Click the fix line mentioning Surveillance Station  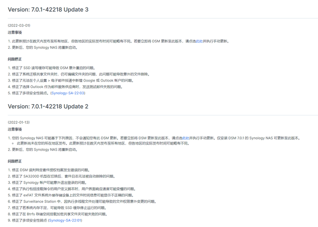click(x=82, y=202)
